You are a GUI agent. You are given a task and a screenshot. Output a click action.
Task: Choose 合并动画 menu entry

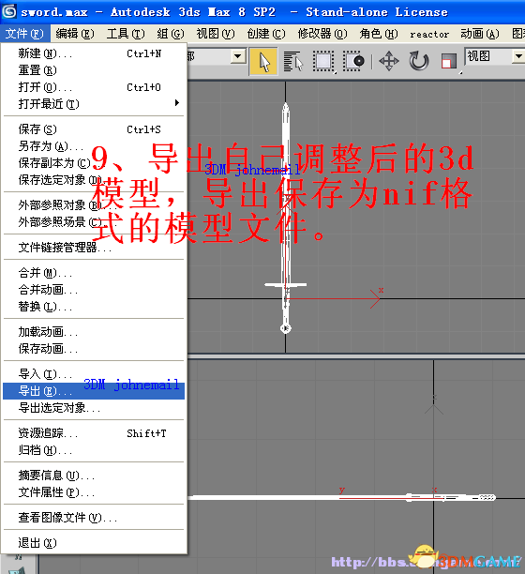coord(94,290)
